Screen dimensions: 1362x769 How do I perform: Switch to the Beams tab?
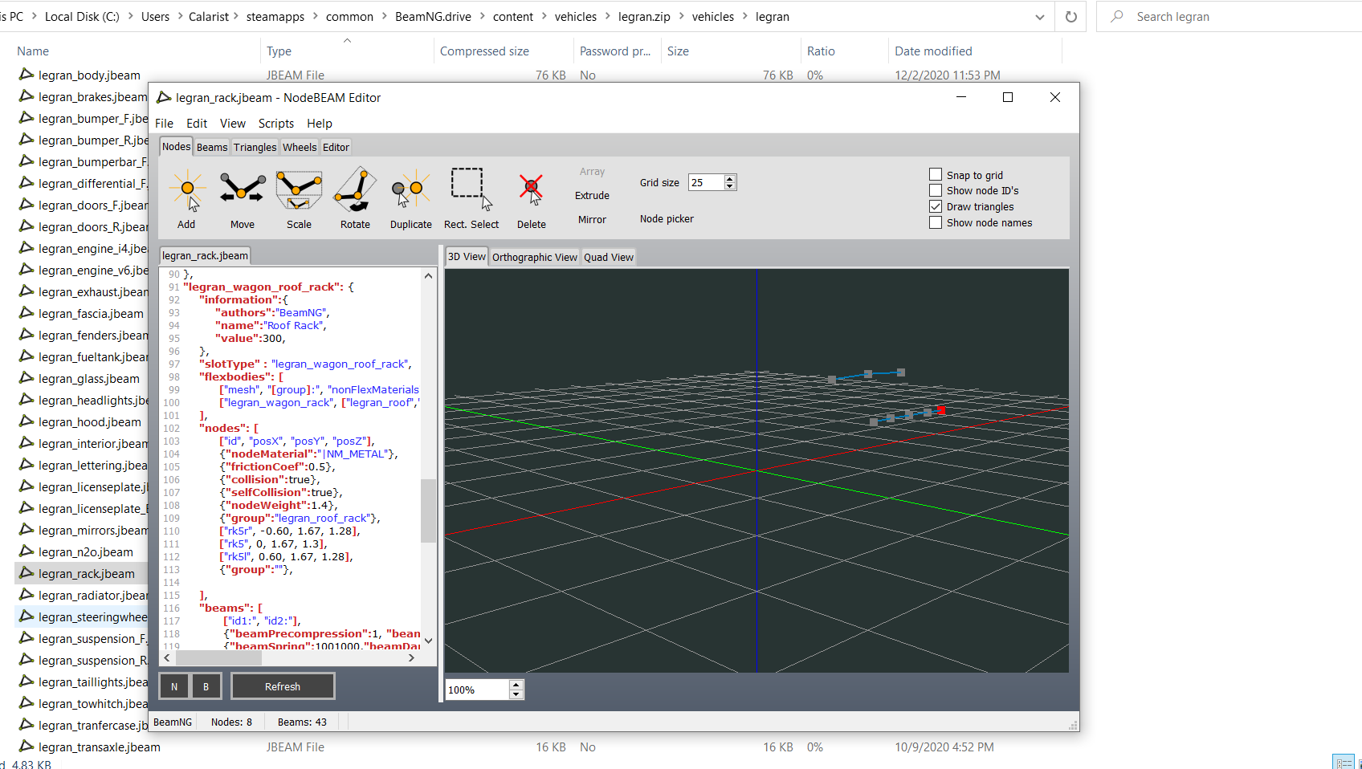coord(212,148)
